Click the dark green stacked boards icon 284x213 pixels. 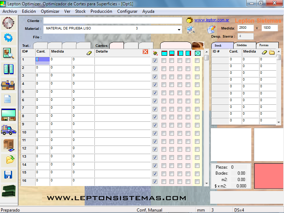point(9,191)
